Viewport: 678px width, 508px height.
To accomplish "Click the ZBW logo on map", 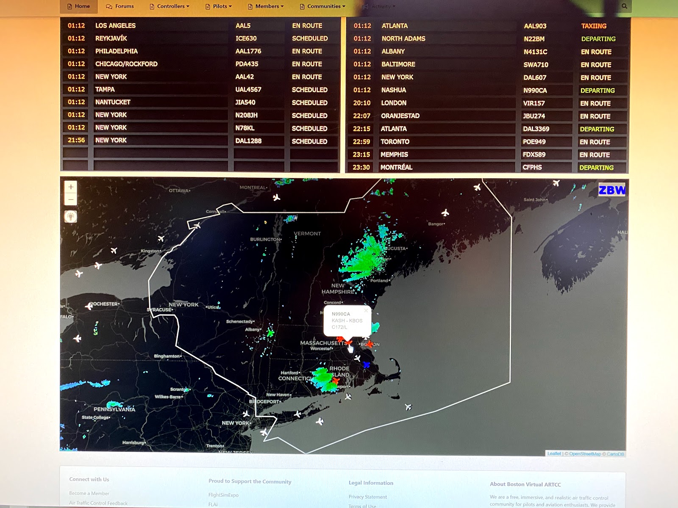I will click(x=612, y=190).
